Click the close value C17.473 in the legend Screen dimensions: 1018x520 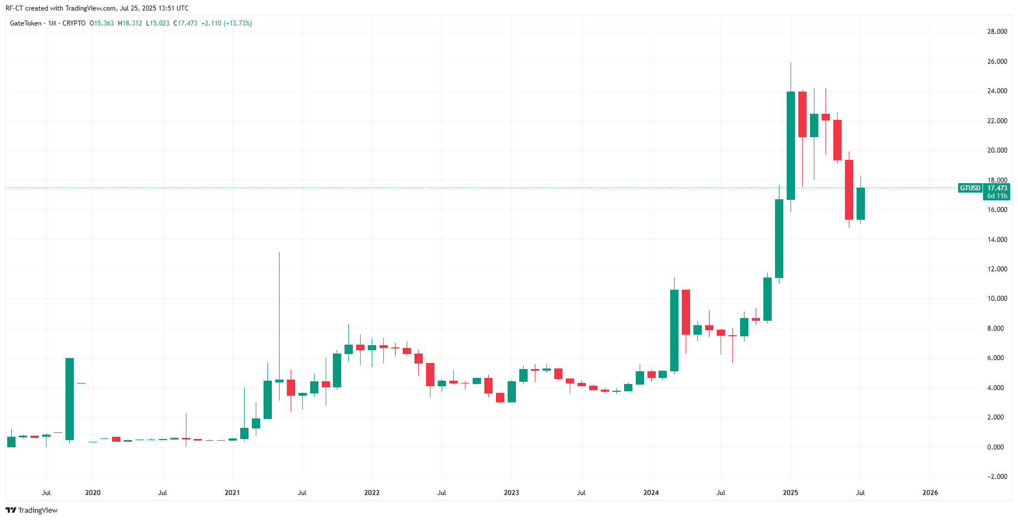pos(185,23)
